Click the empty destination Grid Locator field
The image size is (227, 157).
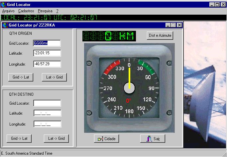pos(47,103)
